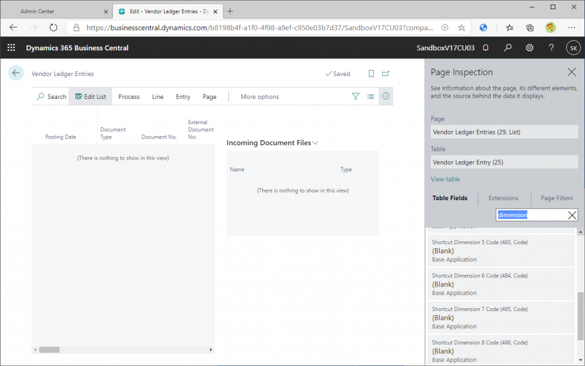The height and width of the screenshot is (366, 585).
Task: Clear the dimension search field
Action: pos(572,215)
